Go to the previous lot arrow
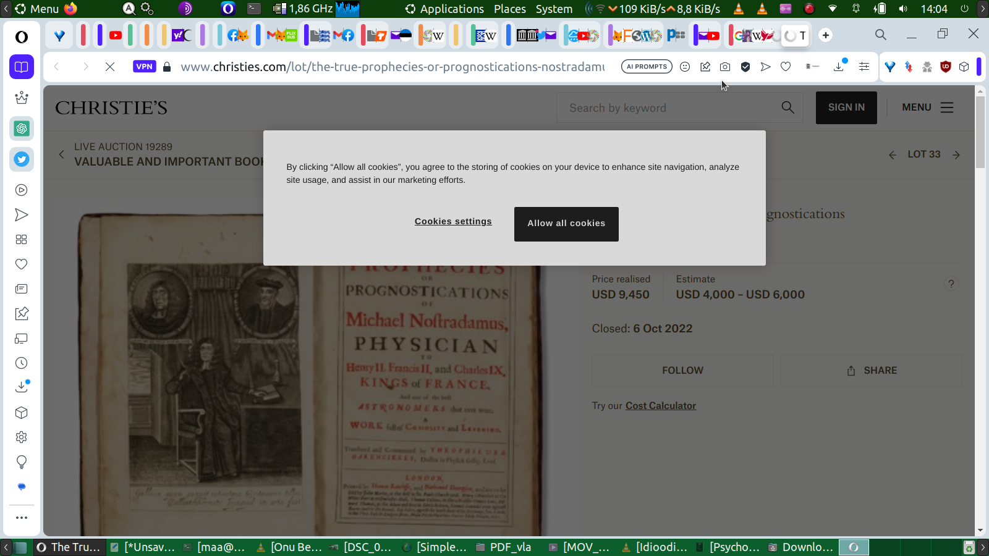989x556 pixels. tap(893, 155)
